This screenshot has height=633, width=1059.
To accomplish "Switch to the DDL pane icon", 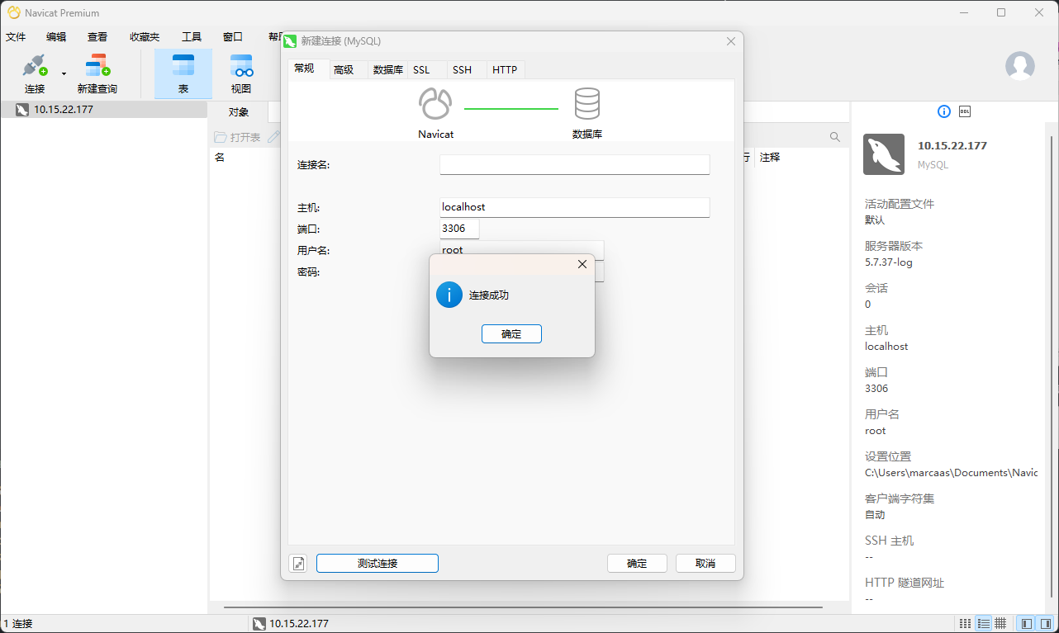I will [965, 111].
